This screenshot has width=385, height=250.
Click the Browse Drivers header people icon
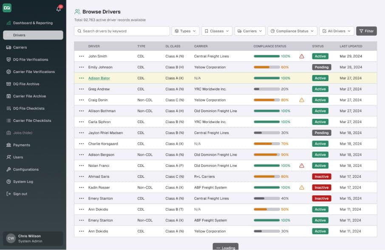(77, 11)
